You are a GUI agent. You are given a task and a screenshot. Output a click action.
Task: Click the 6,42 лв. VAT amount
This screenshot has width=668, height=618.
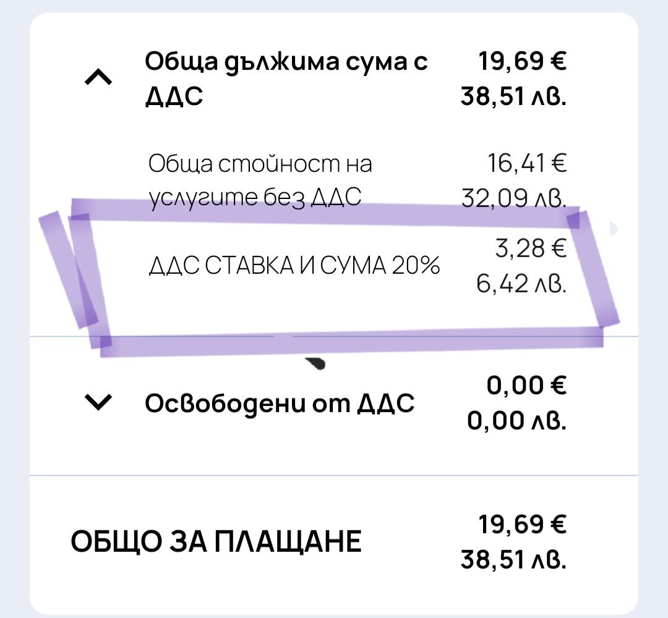[x=521, y=284]
